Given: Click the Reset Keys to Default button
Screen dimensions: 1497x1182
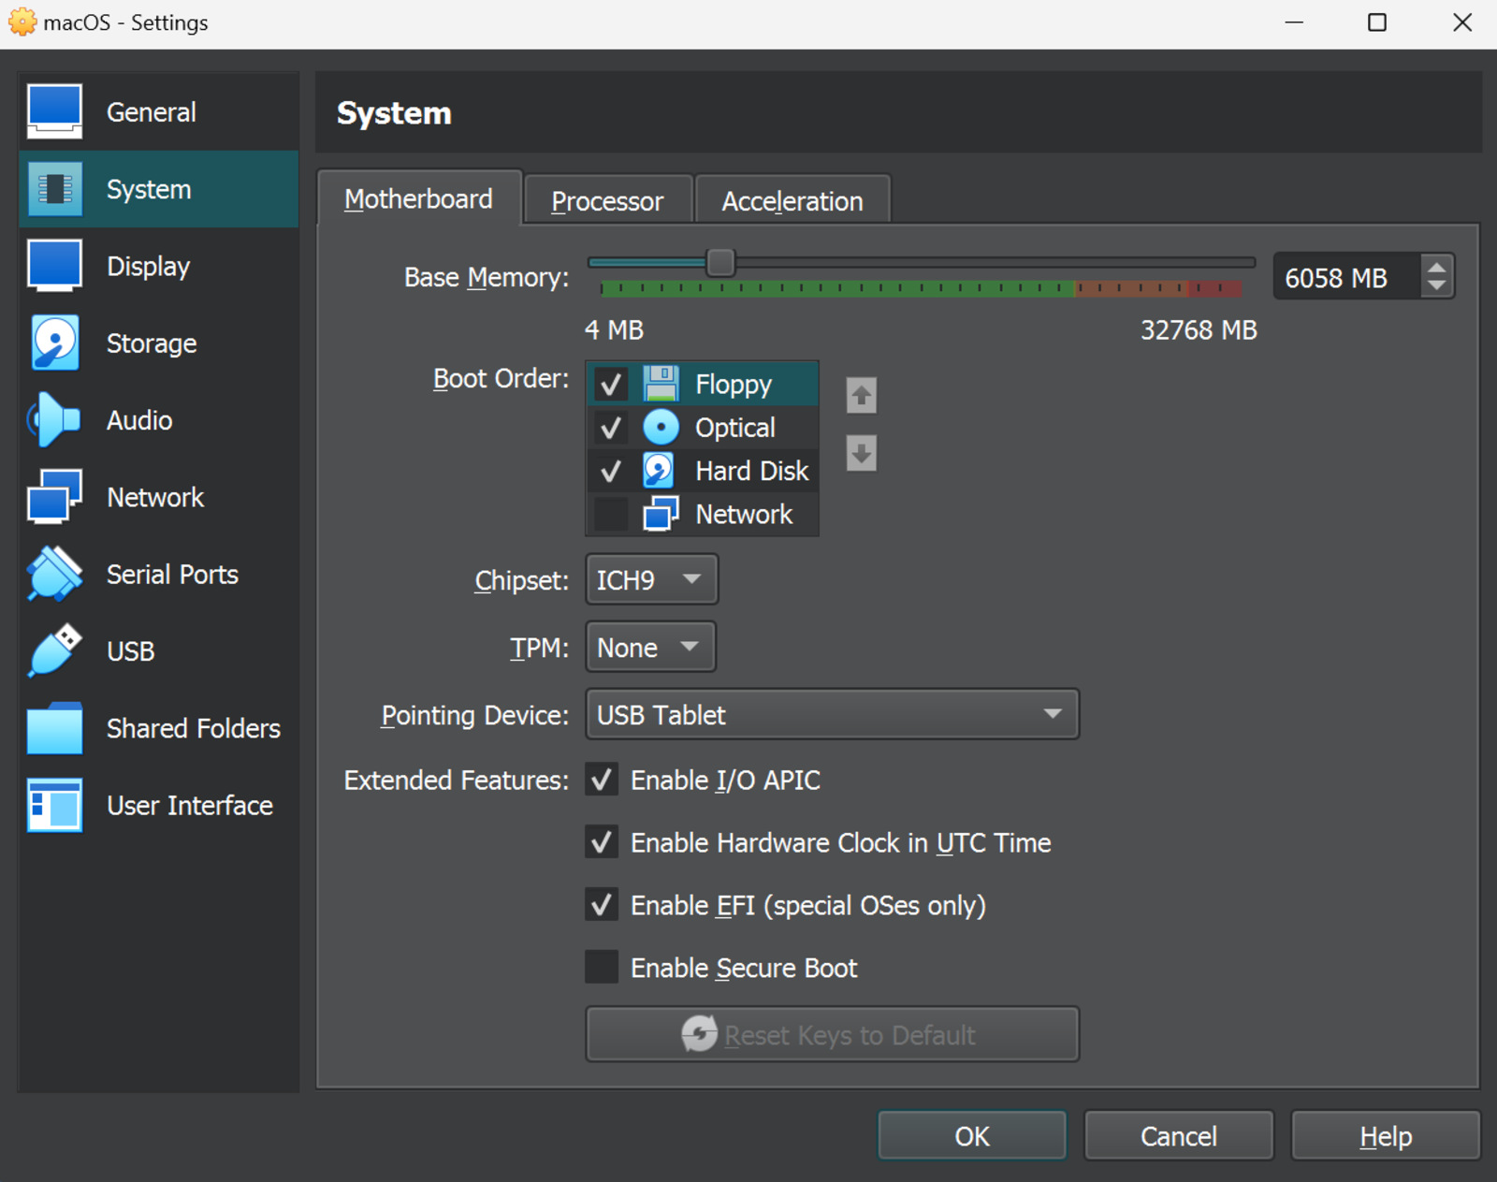Looking at the screenshot, I should (831, 1034).
